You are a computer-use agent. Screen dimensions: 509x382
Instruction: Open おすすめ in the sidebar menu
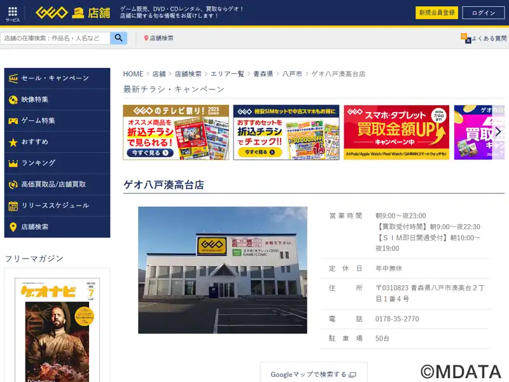pos(57,142)
